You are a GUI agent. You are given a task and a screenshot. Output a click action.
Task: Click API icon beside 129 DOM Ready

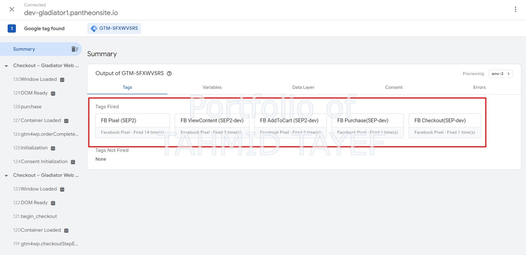pyautogui.click(x=53, y=93)
